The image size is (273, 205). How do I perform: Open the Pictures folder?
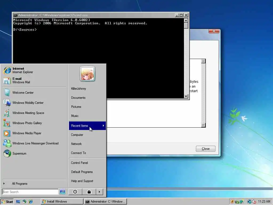pyautogui.click(x=87, y=107)
